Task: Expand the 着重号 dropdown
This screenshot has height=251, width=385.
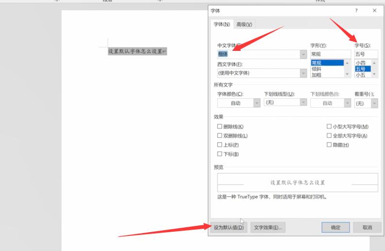Action: (374, 103)
